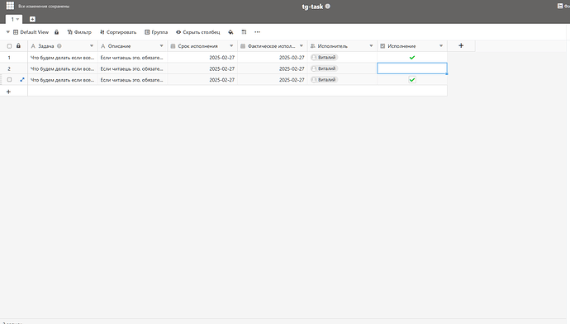The image size is (570, 324).
Task: Open the Исполнитель column dropdown arrow
Action: click(x=371, y=45)
